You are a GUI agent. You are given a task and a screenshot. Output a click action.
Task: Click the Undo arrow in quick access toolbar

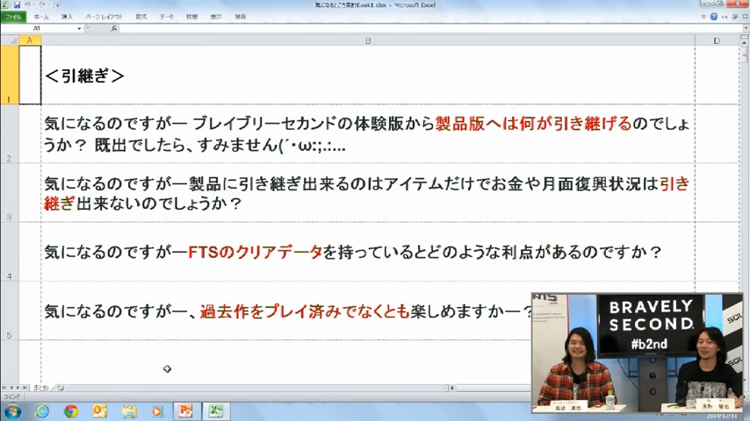click(x=28, y=4)
